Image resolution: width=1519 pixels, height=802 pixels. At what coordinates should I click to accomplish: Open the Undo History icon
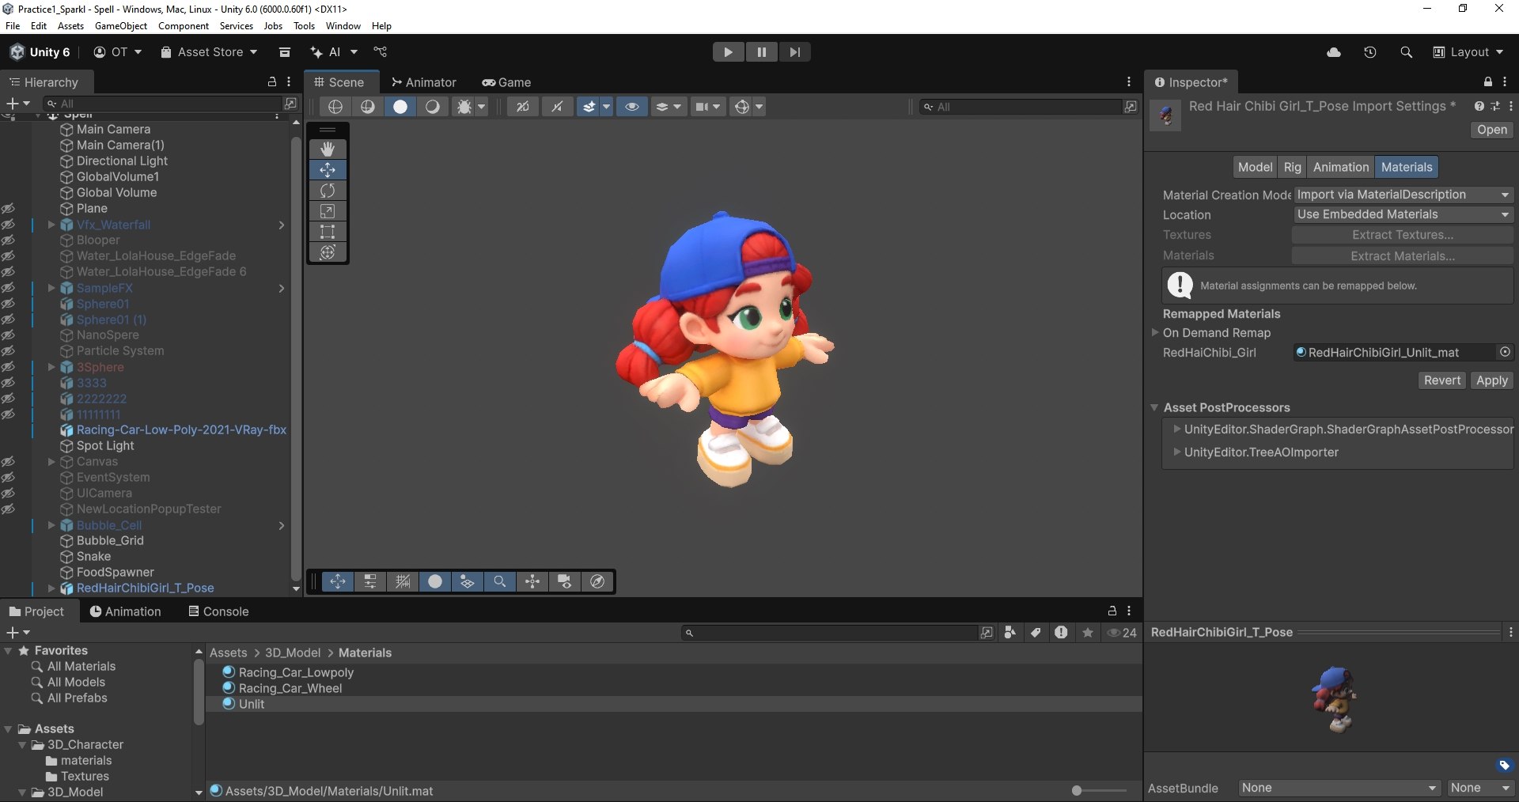click(1370, 52)
